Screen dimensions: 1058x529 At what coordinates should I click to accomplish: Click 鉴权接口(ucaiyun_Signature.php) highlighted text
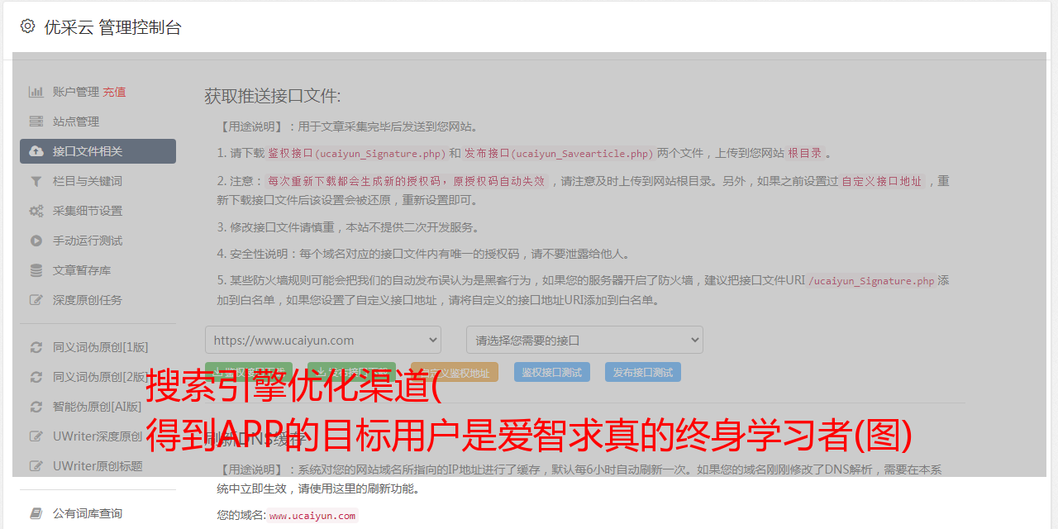(x=357, y=153)
